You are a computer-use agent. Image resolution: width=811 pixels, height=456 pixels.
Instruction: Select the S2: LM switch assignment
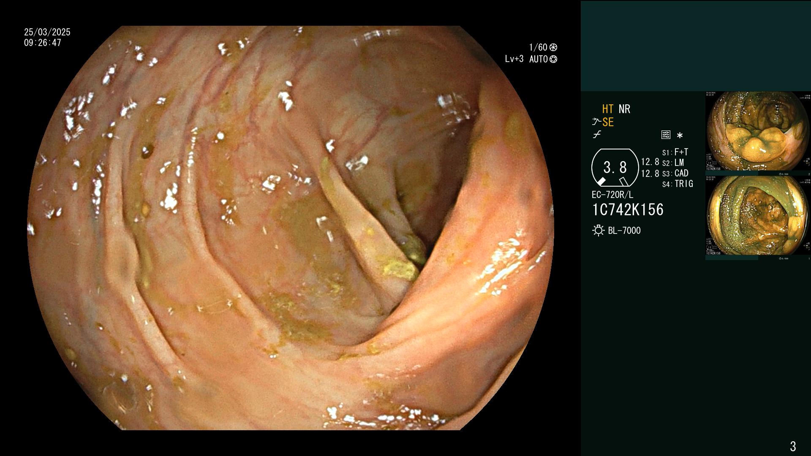pos(673,163)
